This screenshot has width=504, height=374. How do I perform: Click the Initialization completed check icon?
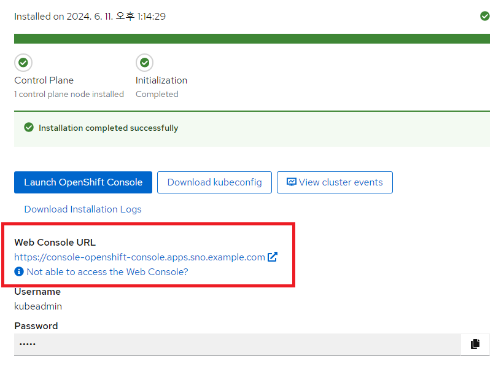coord(145,63)
